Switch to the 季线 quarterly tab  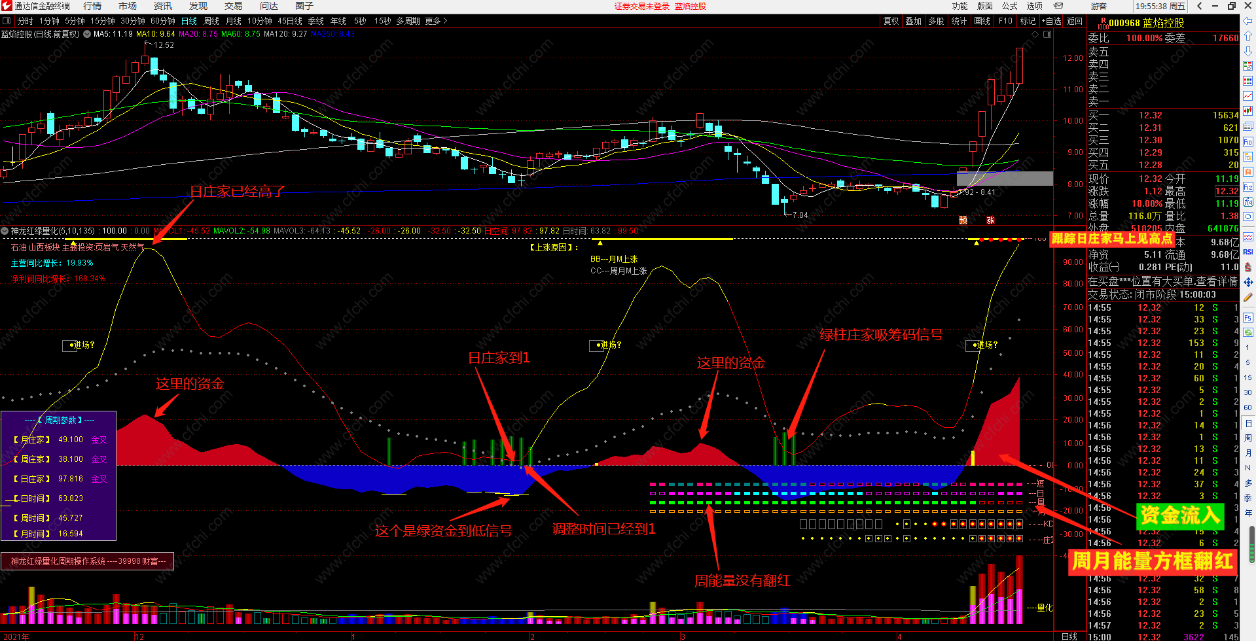tap(316, 21)
